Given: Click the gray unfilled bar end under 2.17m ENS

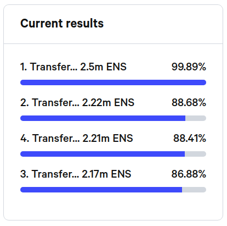Looking at the screenshot, I should [x=194, y=190].
